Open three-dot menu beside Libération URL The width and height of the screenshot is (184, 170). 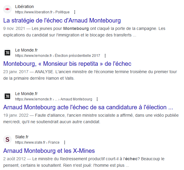point(75,12)
